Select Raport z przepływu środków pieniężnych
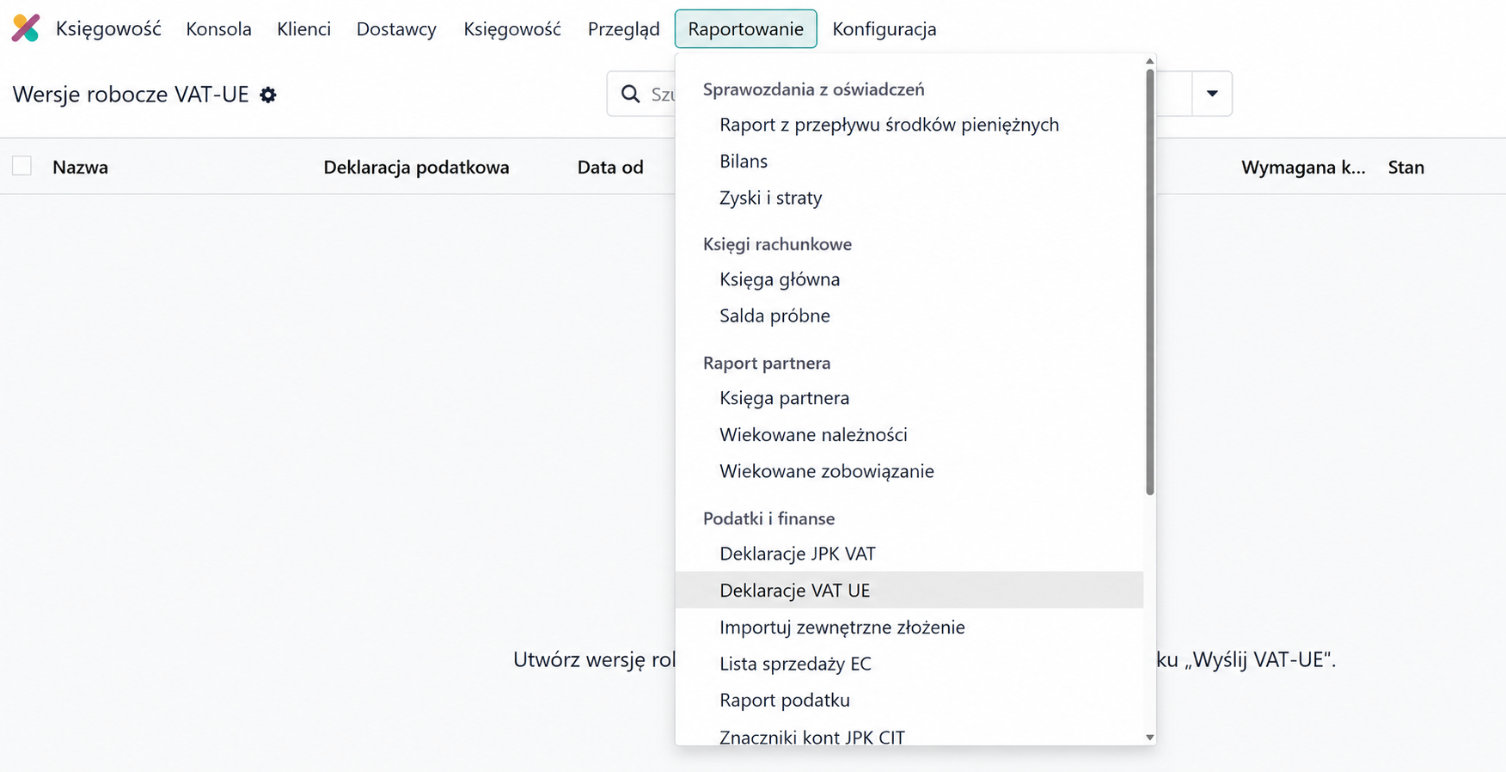Screen dimensions: 1506x772 [x=909, y=125]
